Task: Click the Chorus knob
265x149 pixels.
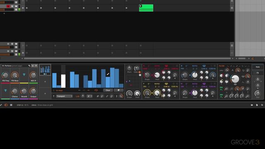Action: click(15, 91)
